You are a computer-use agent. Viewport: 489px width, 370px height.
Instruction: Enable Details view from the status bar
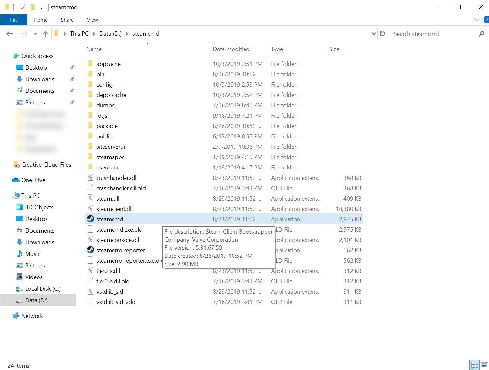474,365
